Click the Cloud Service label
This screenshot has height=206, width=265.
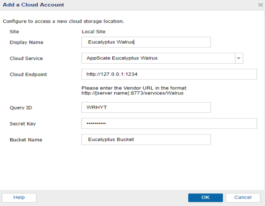[26, 59]
